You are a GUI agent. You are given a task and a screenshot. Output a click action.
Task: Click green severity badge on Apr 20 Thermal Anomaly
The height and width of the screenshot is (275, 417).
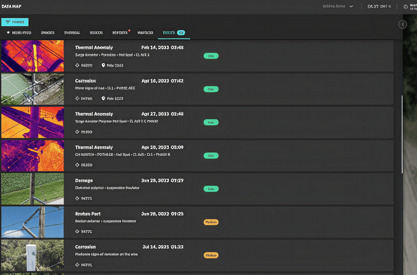(211, 155)
